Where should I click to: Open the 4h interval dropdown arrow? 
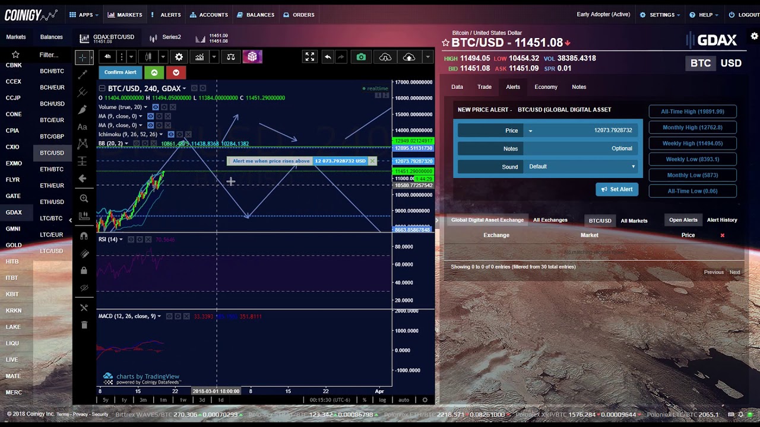131,57
